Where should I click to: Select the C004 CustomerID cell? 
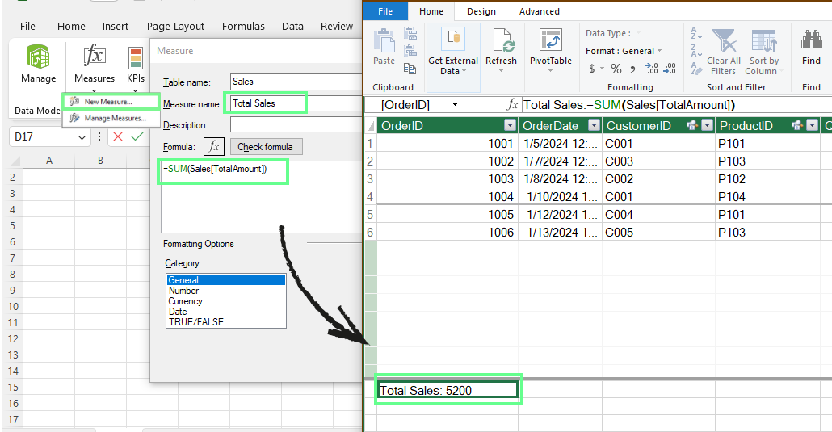click(658, 215)
